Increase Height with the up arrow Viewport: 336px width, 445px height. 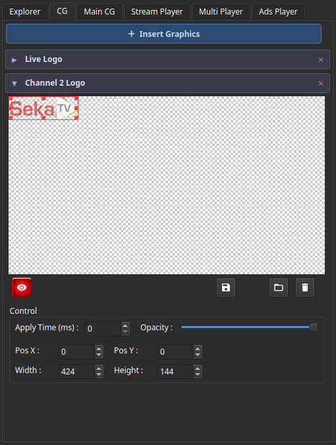(x=198, y=369)
